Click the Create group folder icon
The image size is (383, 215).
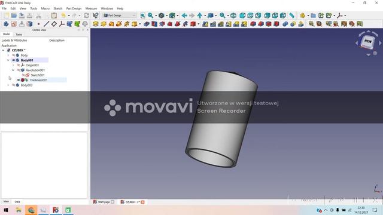click(313, 16)
